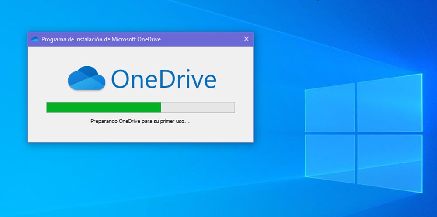
Task: Click the small cloud icon in the title bar
Action: [x=35, y=39]
